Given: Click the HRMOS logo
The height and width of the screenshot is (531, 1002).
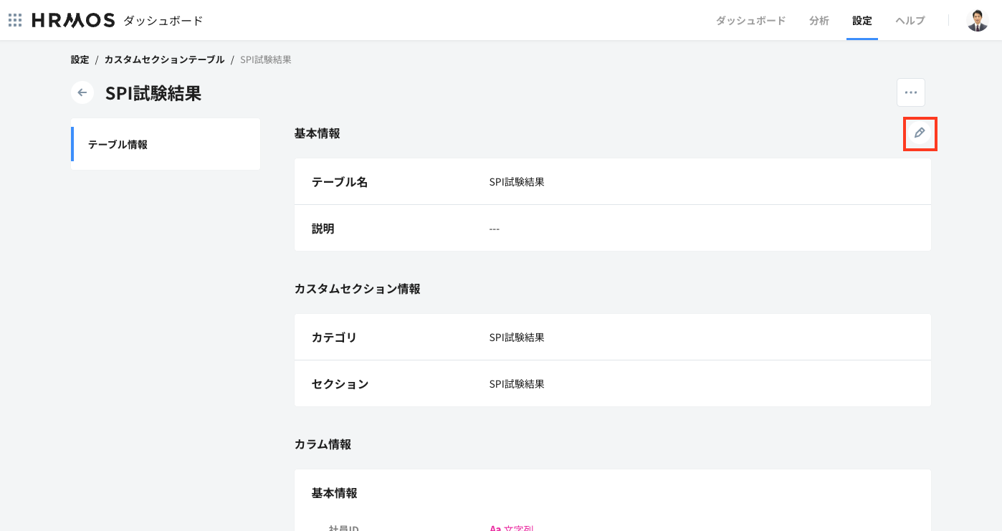Looking at the screenshot, I should pos(72,20).
